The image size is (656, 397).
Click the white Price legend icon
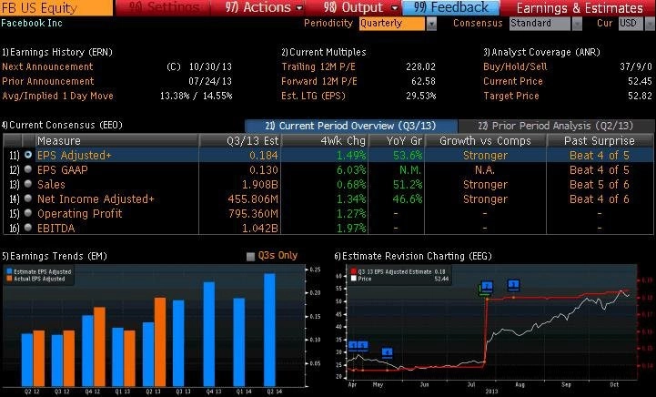pos(353,278)
